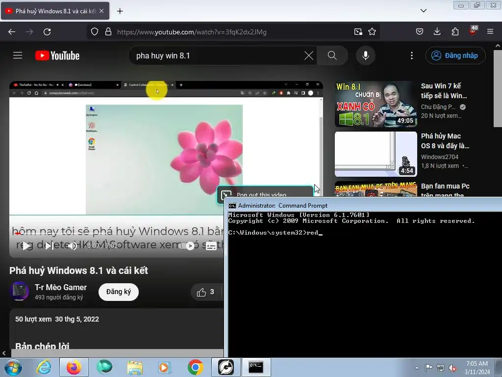Save to Pocket icon in toolbar
502x377 pixels.
(x=420, y=32)
